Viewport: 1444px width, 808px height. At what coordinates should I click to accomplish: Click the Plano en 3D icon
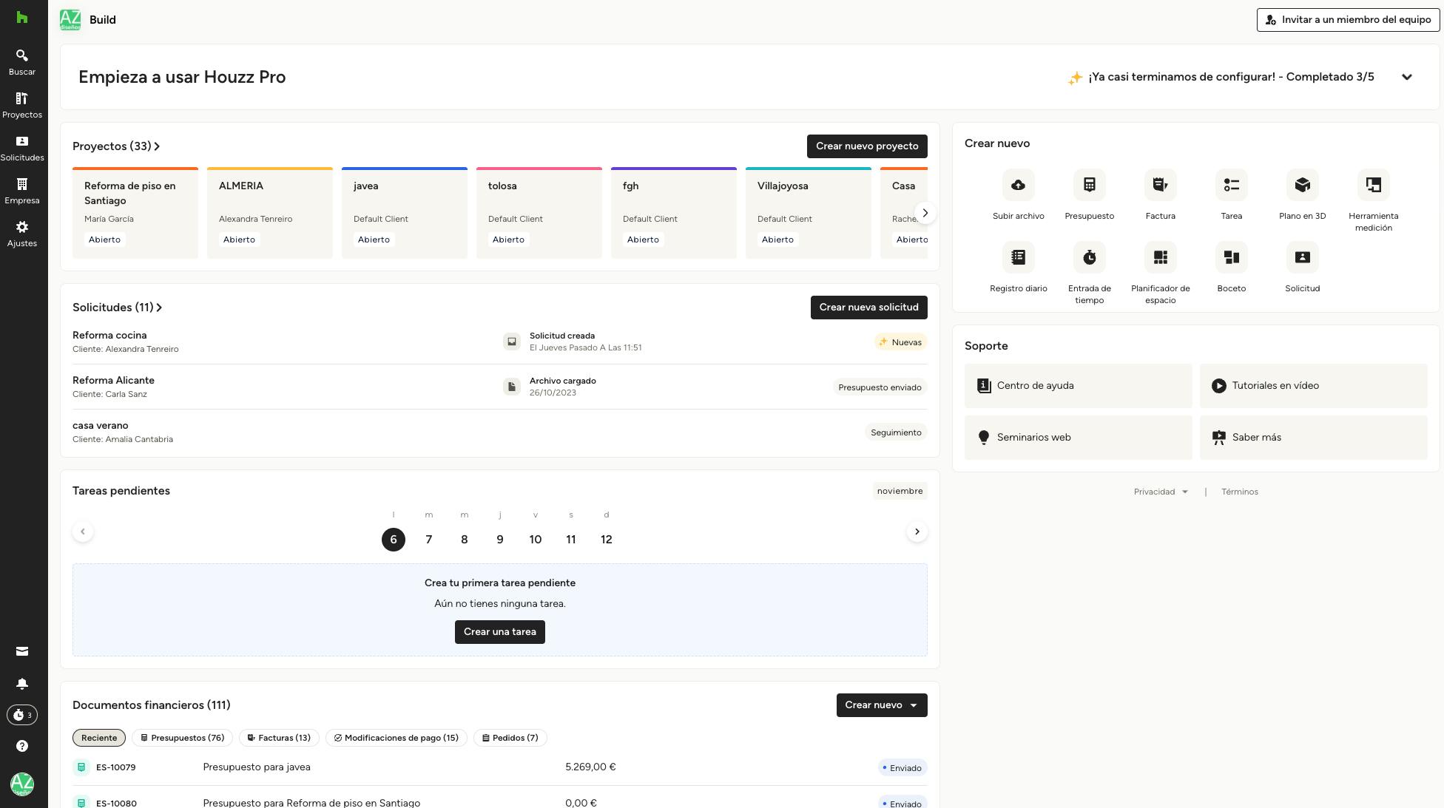(x=1302, y=185)
